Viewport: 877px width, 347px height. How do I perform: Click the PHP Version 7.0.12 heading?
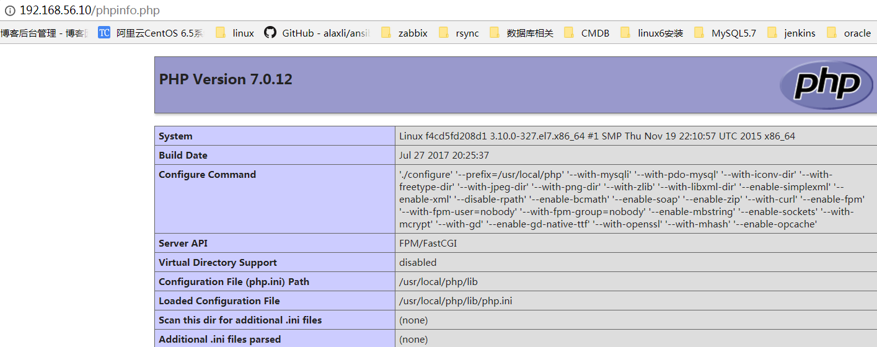click(226, 79)
